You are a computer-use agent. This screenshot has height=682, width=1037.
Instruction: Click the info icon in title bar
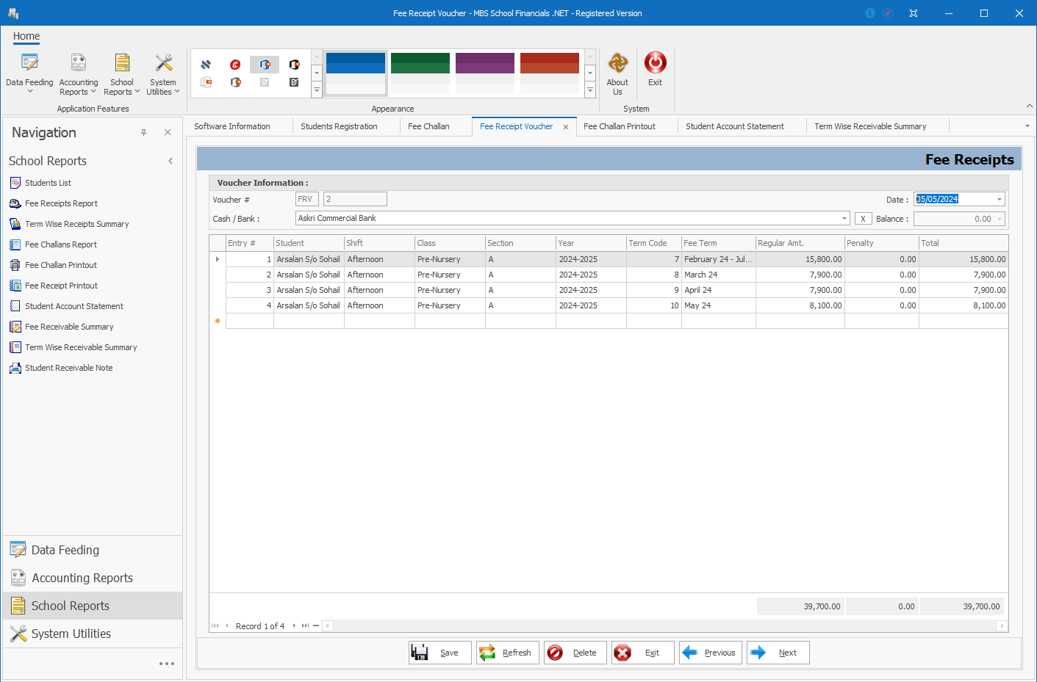(x=870, y=13)
